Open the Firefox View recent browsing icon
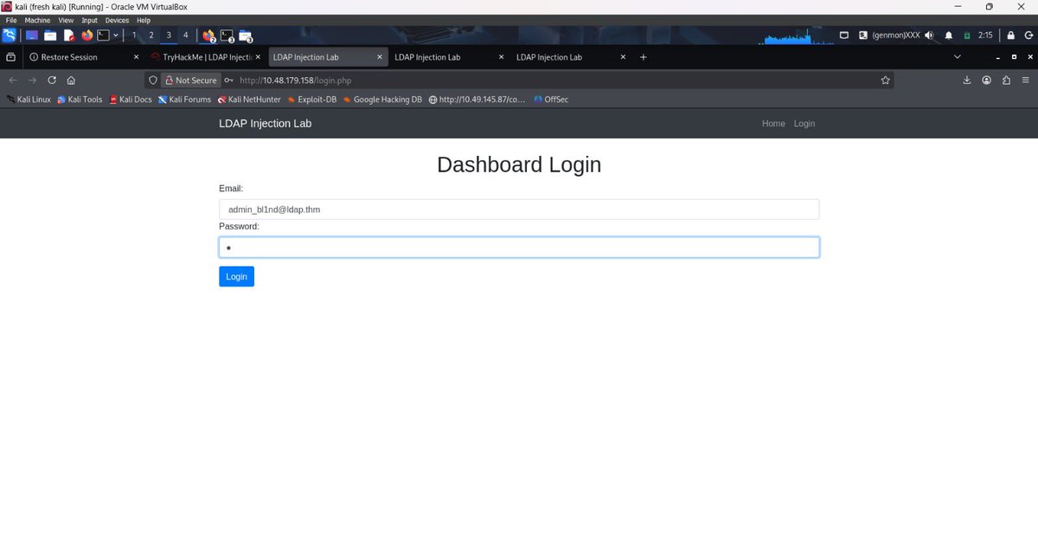This screenshot has height=535, width=1038. [10, 57]
